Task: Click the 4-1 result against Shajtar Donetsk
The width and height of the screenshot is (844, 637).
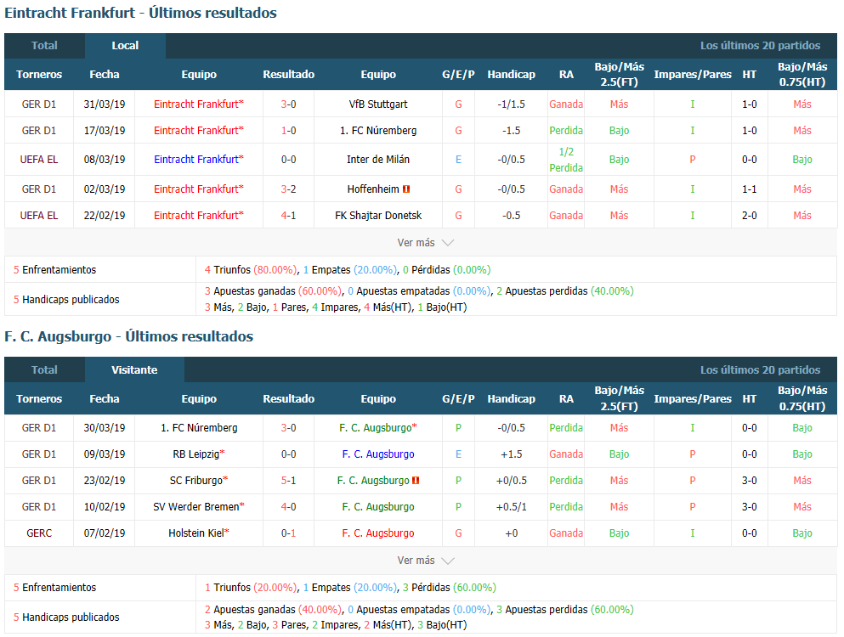Action: 288,216
